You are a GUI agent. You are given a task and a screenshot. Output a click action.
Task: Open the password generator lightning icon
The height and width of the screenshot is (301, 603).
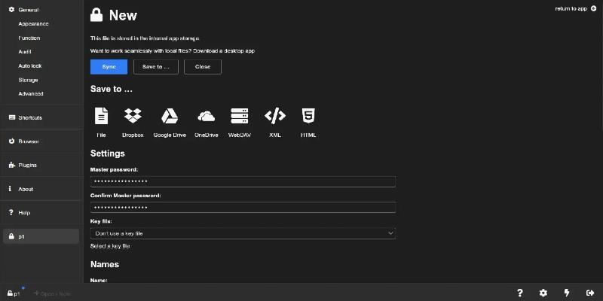(567, 293)
